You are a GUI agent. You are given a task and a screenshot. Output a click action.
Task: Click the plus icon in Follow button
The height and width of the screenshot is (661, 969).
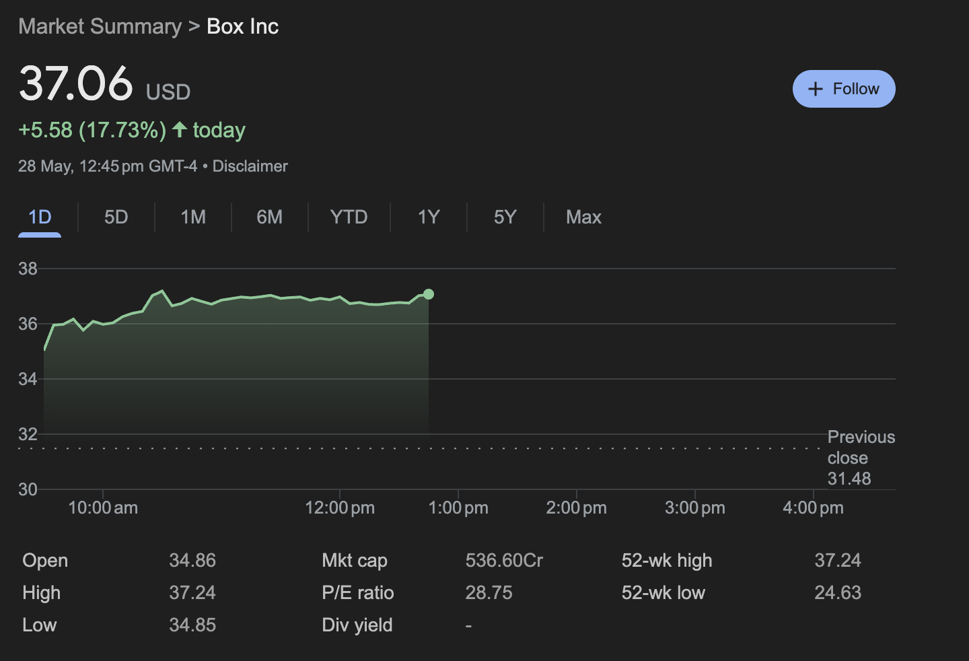point(816,89)
